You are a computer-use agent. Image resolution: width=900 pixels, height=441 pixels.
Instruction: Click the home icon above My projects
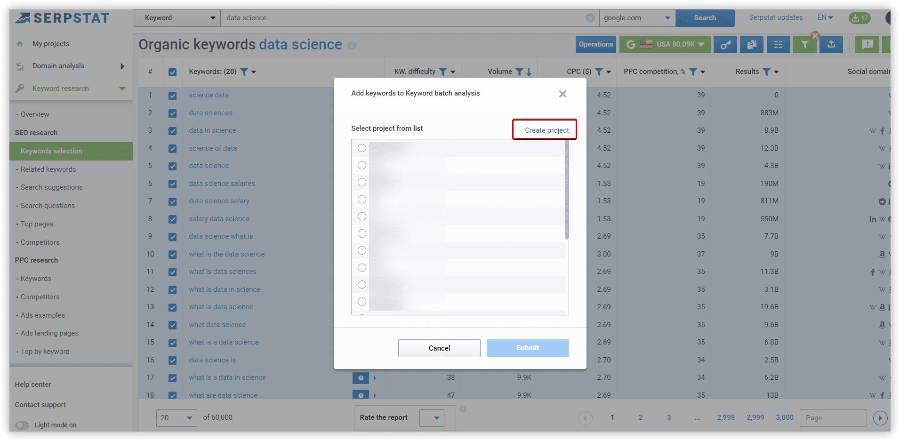point(20,43)
